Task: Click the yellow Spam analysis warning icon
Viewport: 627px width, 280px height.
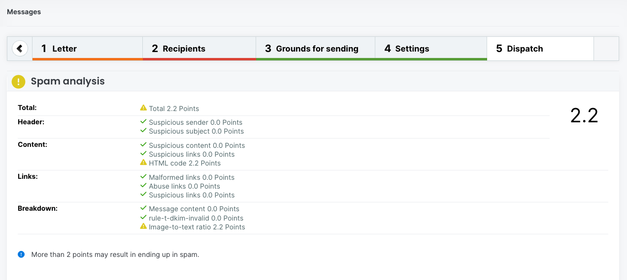Action: click(x=18, y=82)
